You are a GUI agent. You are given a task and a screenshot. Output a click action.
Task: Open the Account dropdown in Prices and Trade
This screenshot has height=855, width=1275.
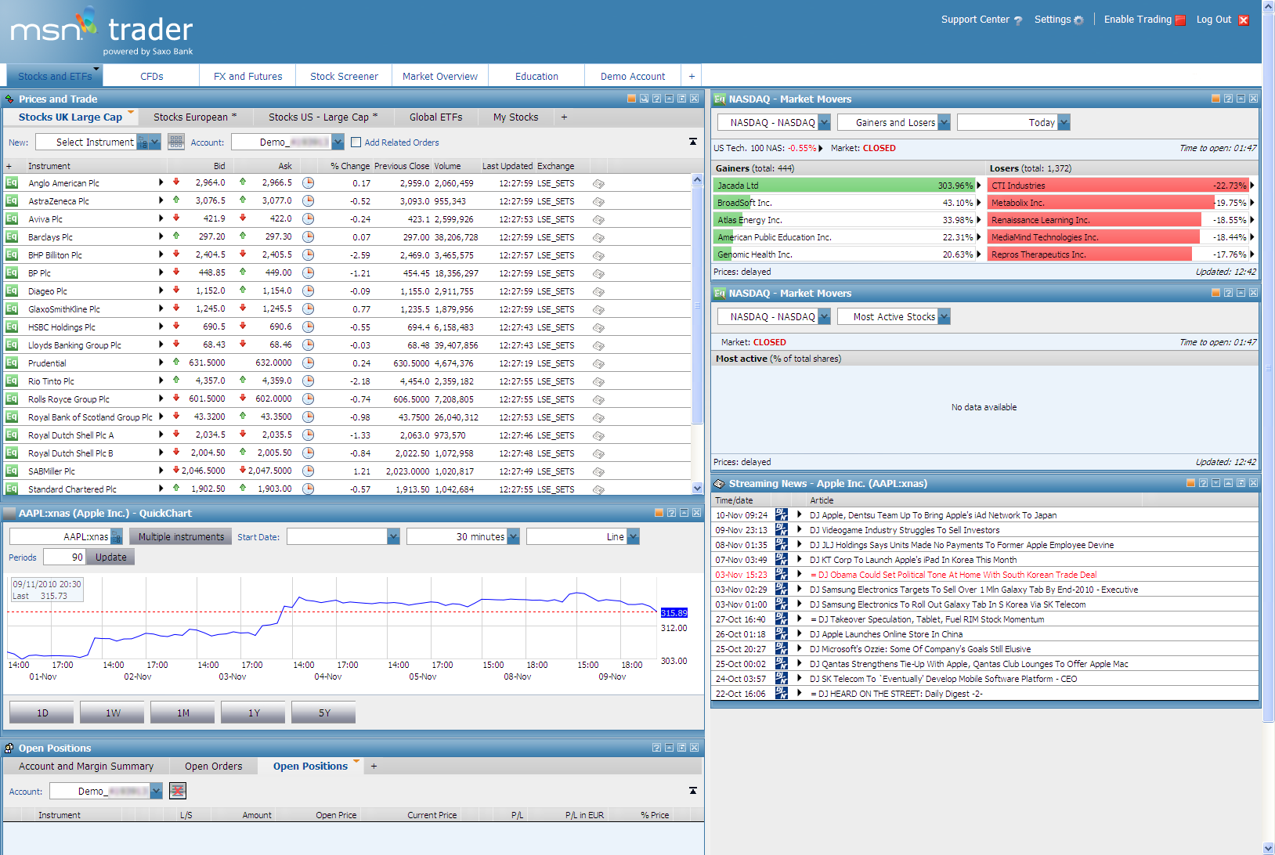[x=338, y=142]
